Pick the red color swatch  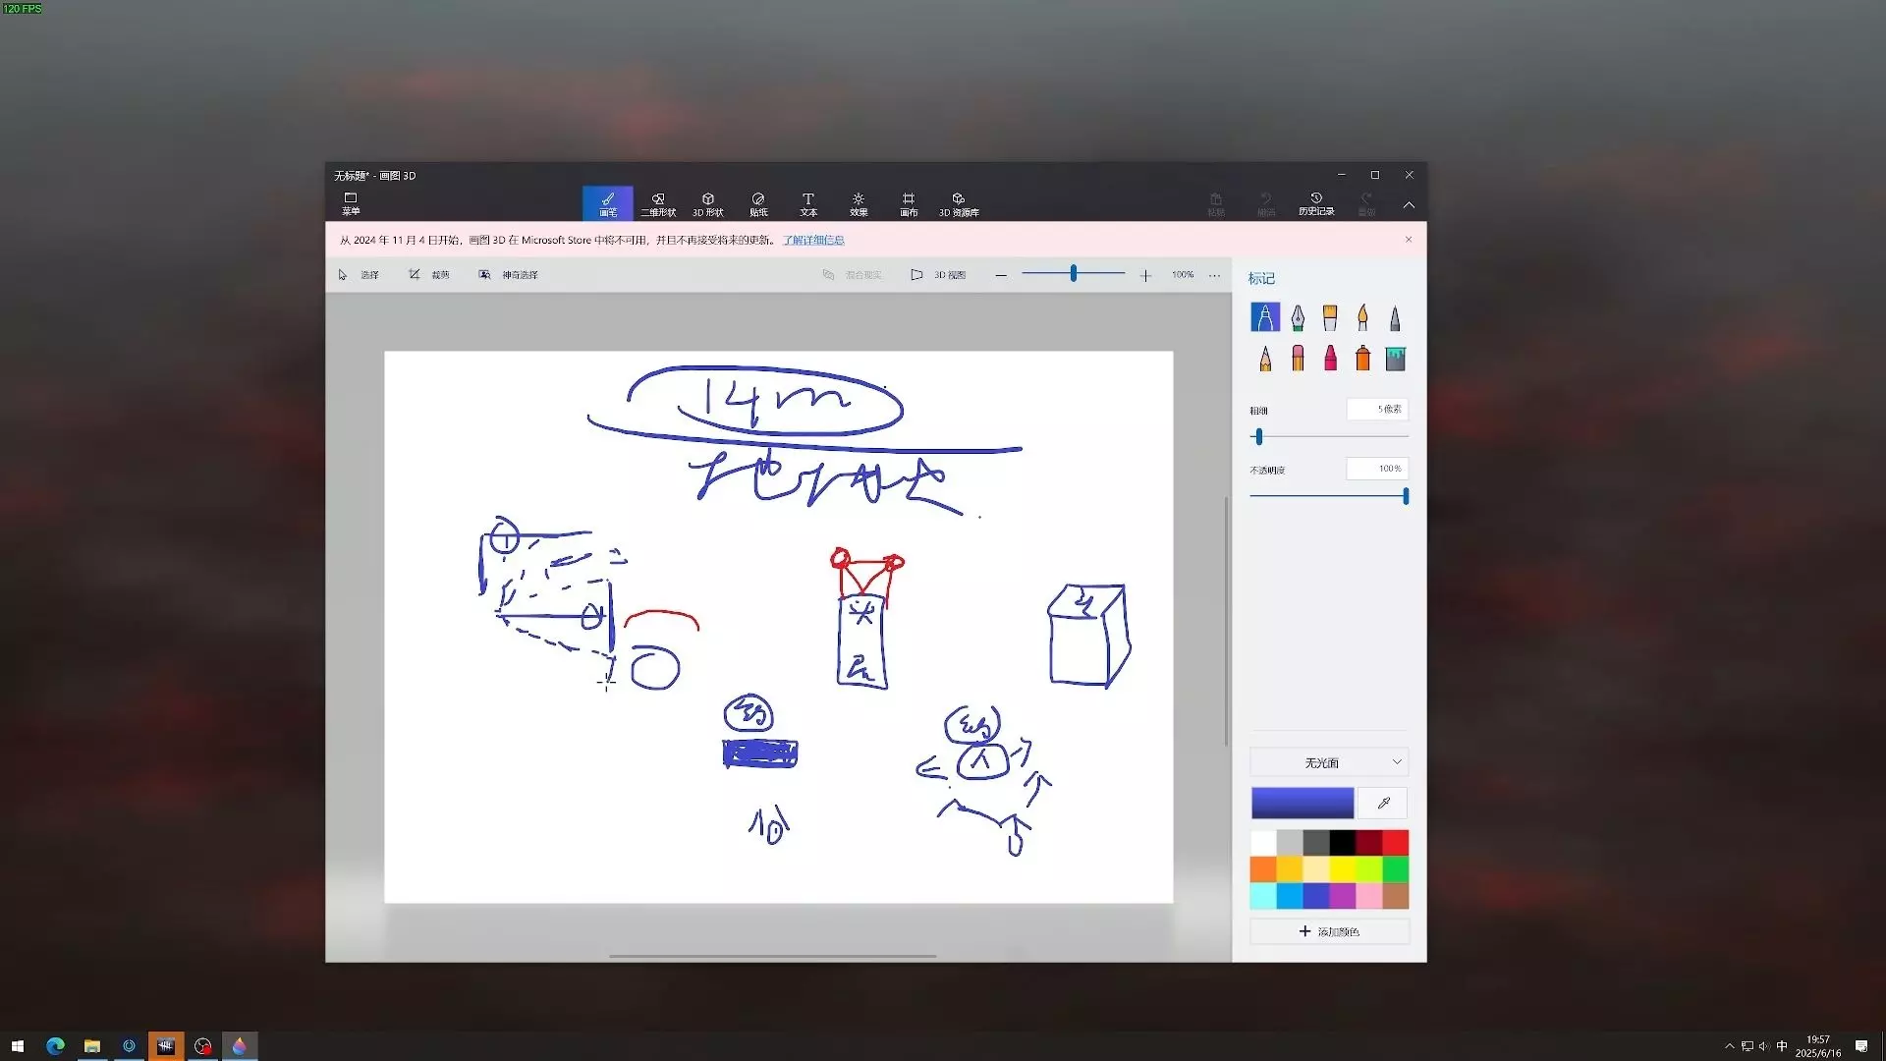coord(1395,842)
